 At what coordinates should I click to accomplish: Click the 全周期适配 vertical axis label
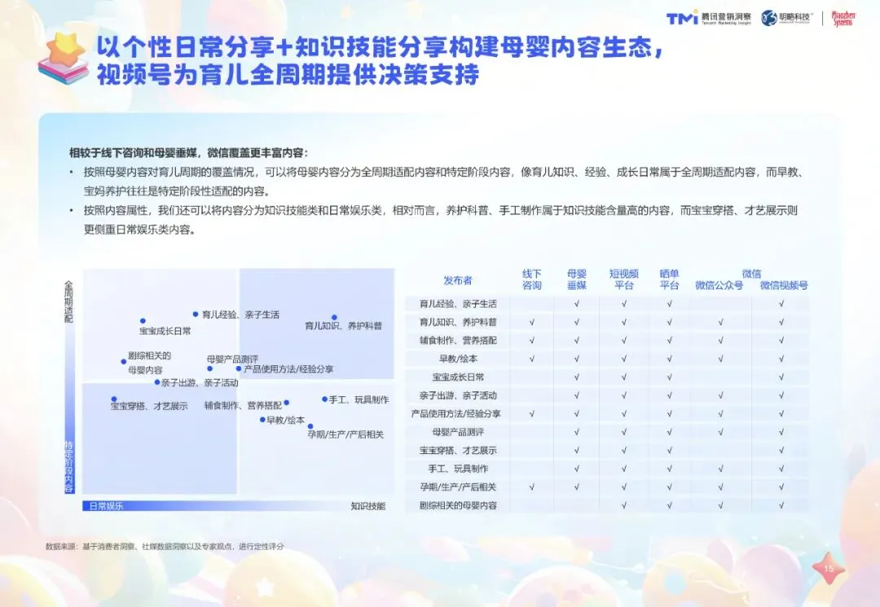[68, 302]
